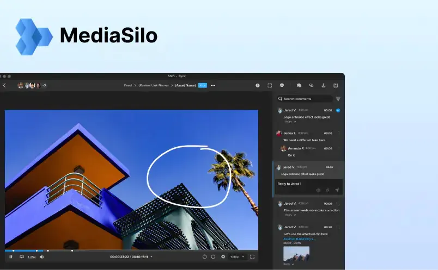Screen dimensions: 438x270
Task: Toggle the blue resolved checkmark on Jared's first comment
Action: (338, 110)
